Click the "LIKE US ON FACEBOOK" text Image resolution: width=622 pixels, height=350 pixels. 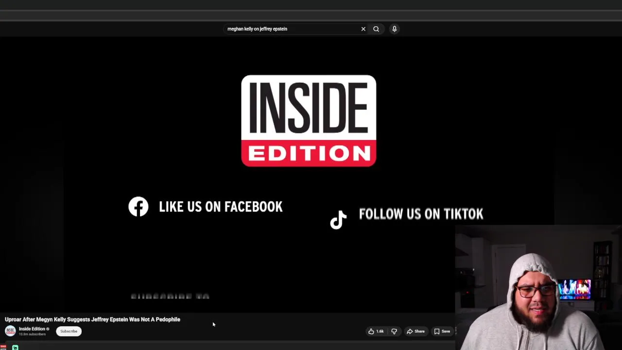pos(221,207)
